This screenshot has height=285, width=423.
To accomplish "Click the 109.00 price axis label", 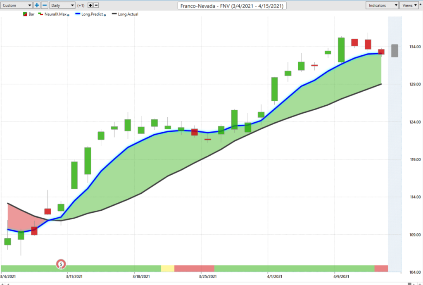I will 415,235.
